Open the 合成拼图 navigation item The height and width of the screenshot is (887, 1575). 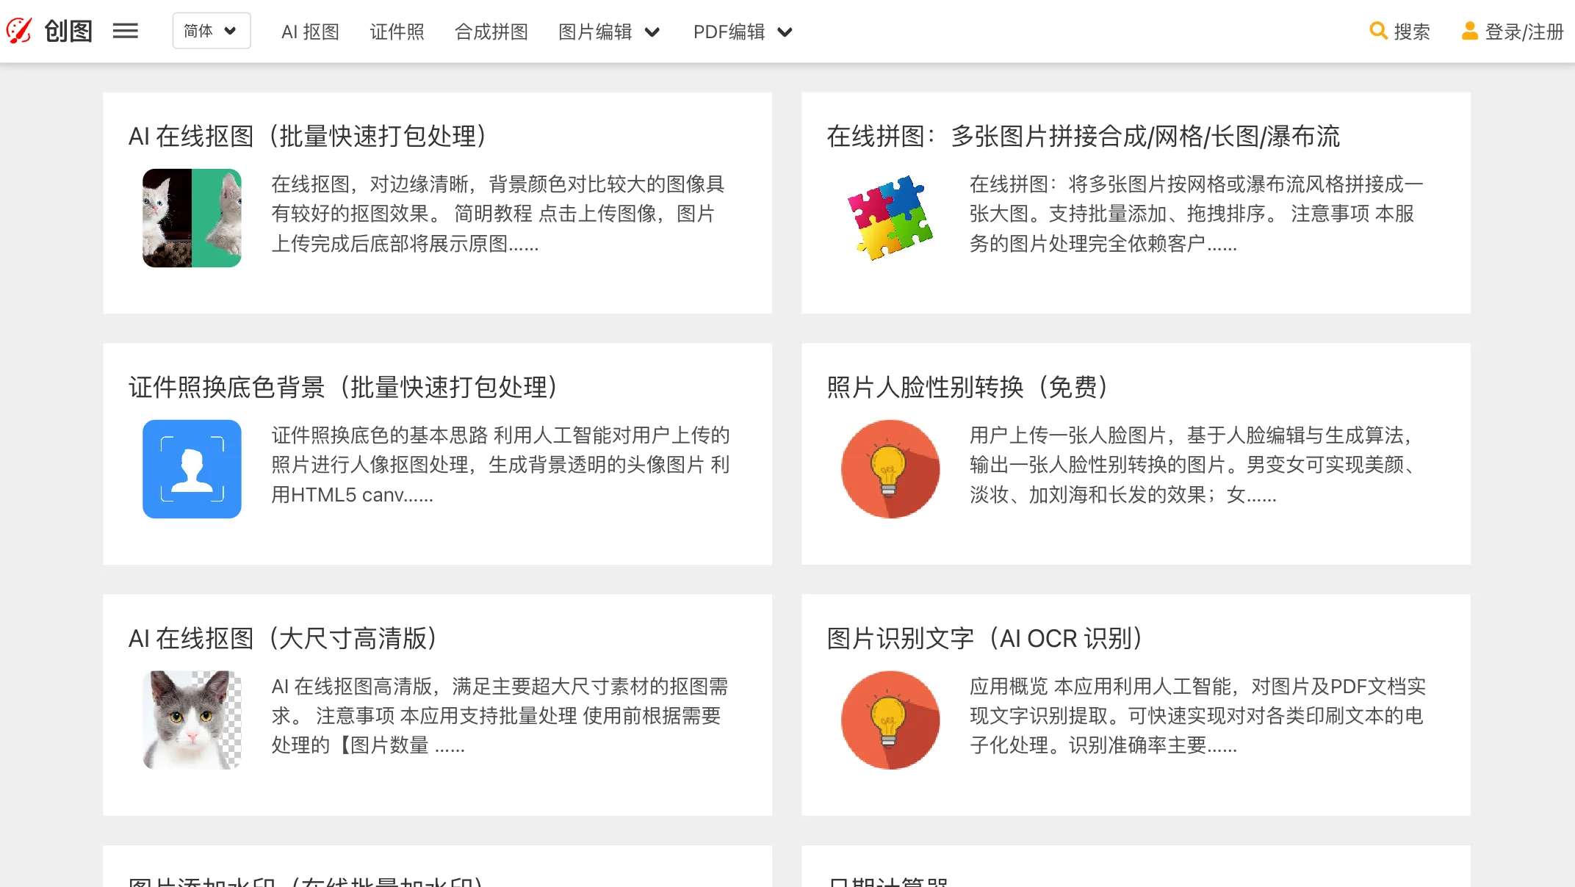click(491, 32)
